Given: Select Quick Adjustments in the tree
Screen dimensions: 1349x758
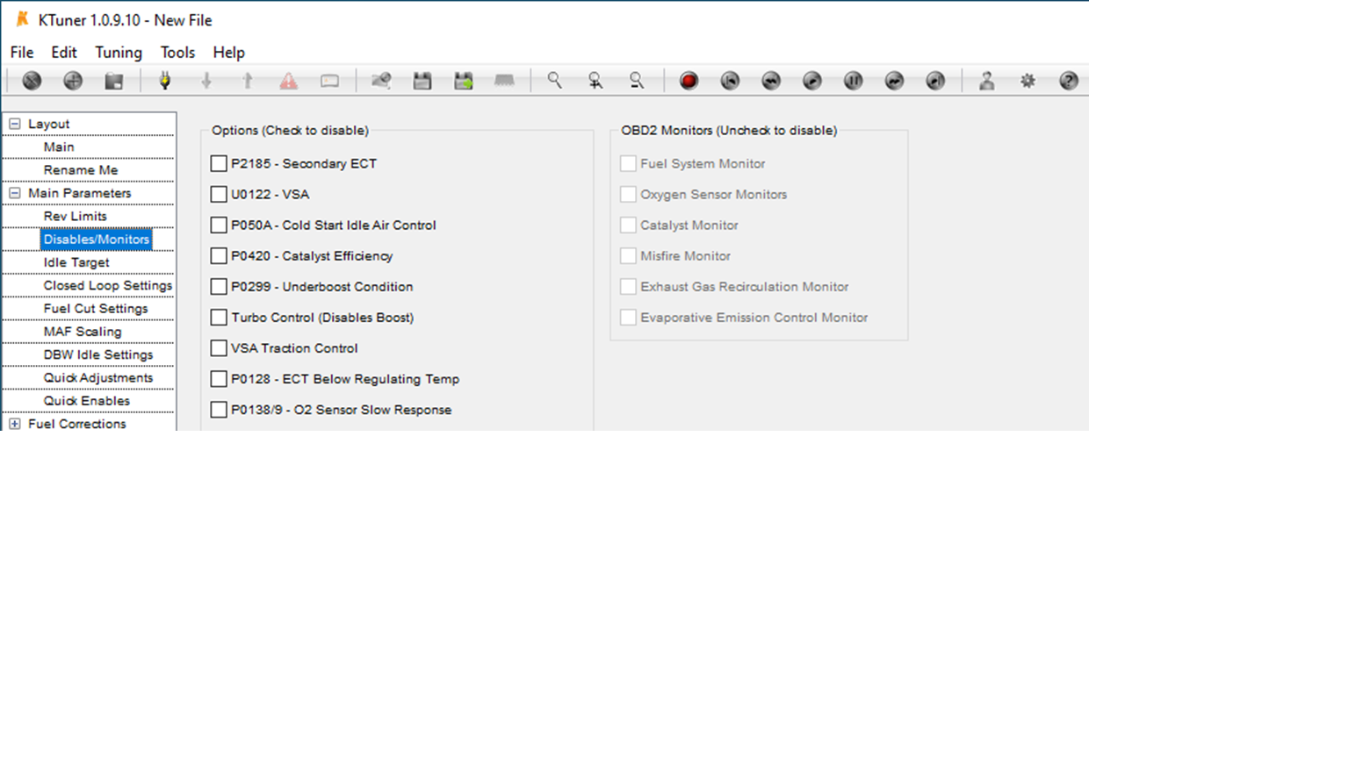Looking at the screenshot, I should [98, 378].
